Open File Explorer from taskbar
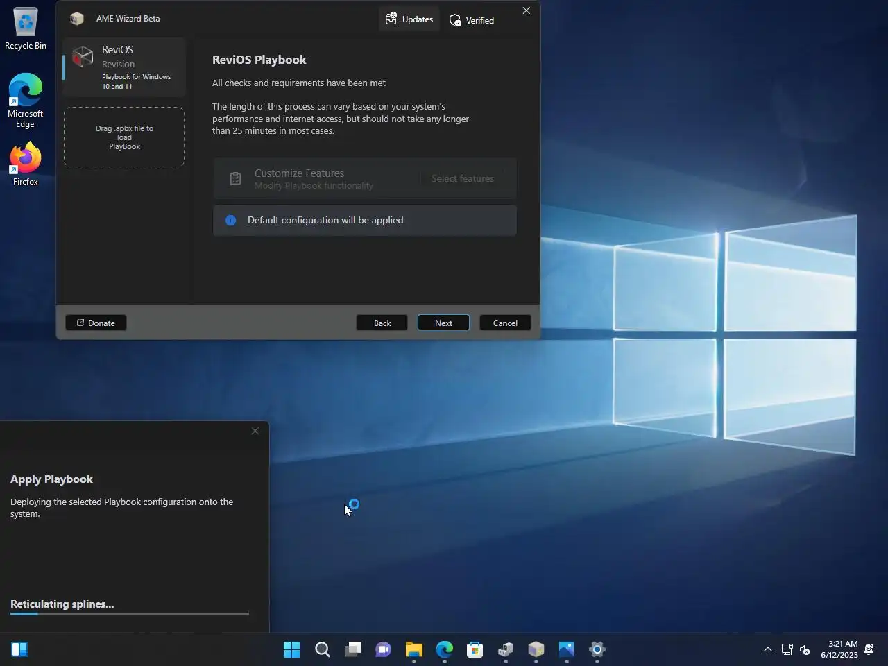 pos(414,649)
